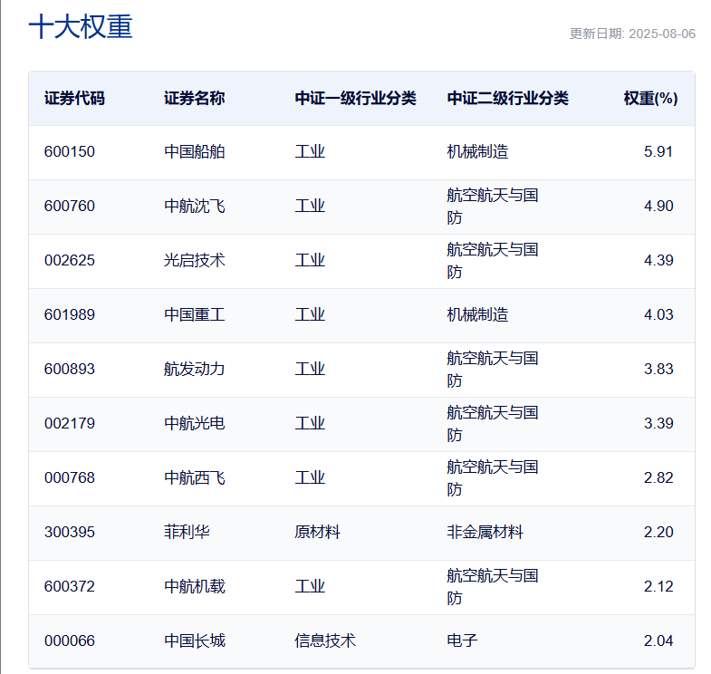The height and width of the screenshot is (674, 711).
Task: Click the 更新日期 2025-08-06 text
Action: coord(632,34)
